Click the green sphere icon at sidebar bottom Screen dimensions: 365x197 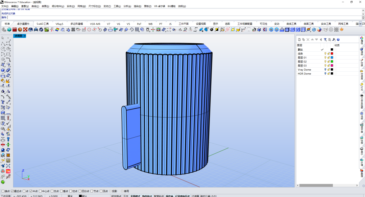[3, 182]
